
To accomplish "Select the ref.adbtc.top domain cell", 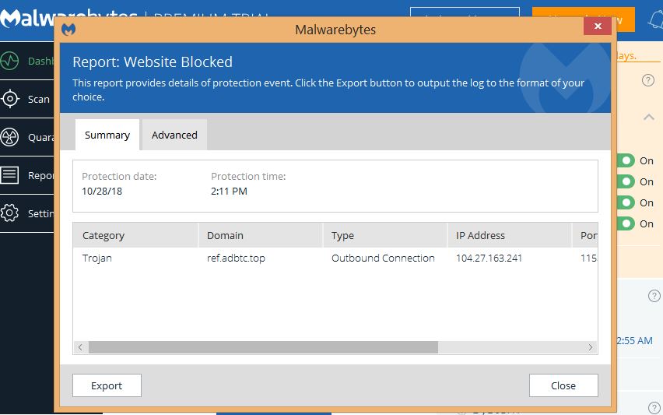I will point(236,258).
